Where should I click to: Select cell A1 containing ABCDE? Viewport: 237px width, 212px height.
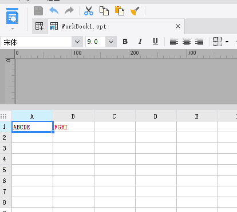click(x=32, y=127)
